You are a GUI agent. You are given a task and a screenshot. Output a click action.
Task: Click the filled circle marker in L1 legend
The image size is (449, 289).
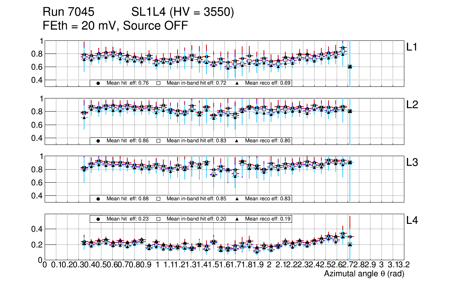[x=98, y=83]
